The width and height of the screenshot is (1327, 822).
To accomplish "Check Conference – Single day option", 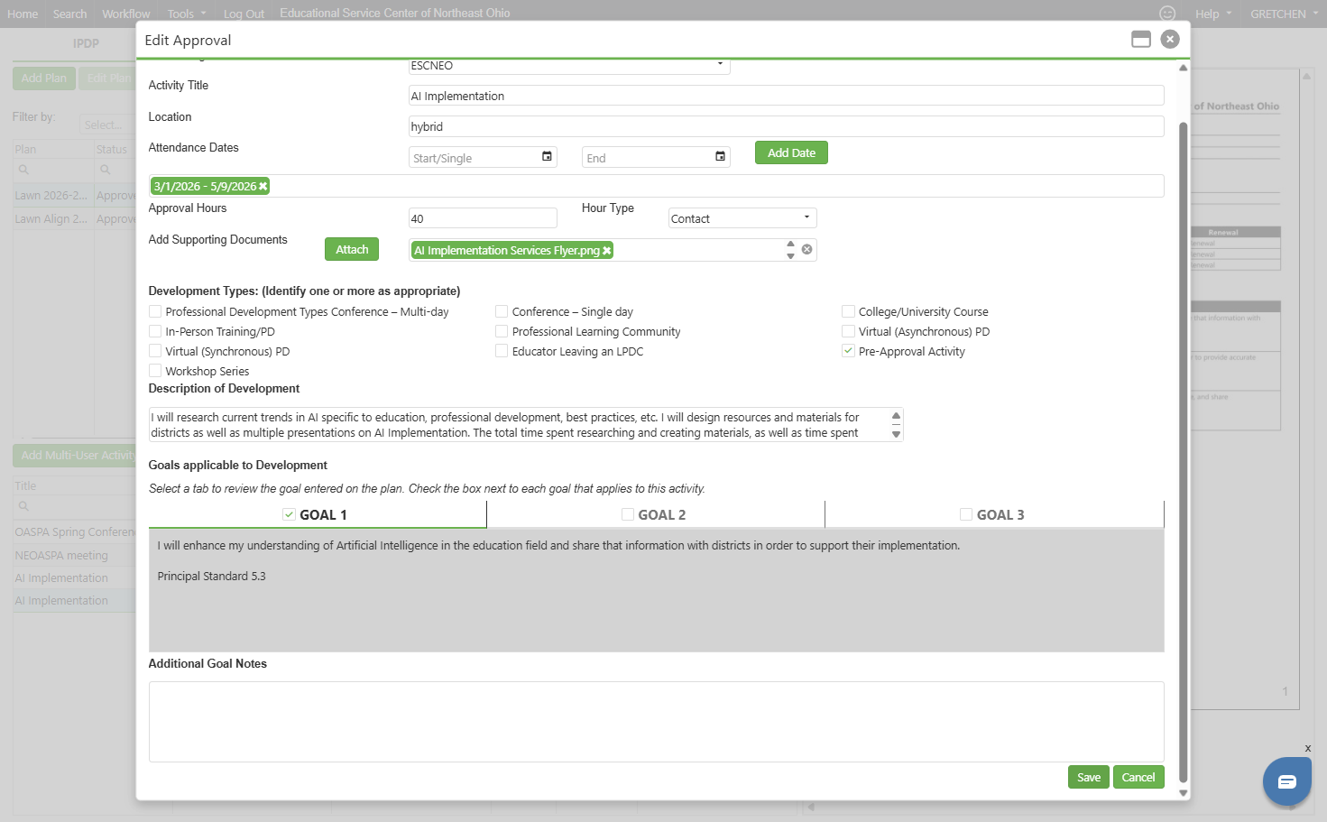I will coord(502,311).
